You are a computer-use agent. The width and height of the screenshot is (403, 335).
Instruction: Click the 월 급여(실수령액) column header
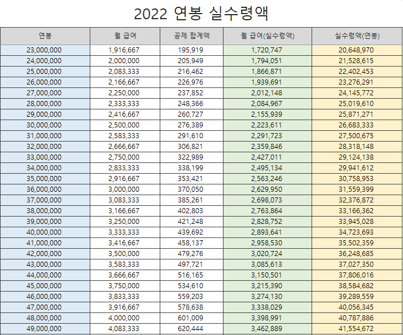click(x=268, y=36)
